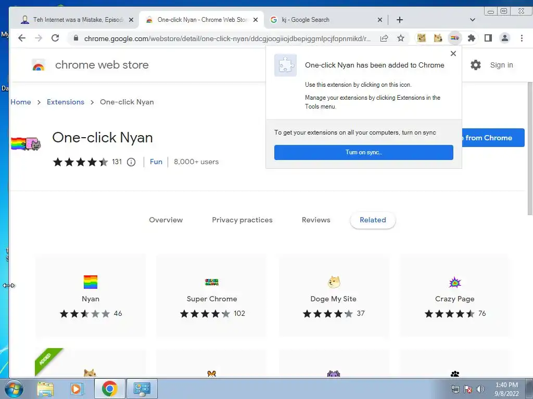Screen dimensions: 533x399
Task: Open the Privacy practices section
Action: (x=242, y=220)
